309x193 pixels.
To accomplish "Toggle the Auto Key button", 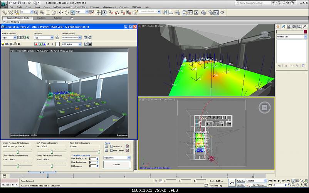I will [241, 181].
